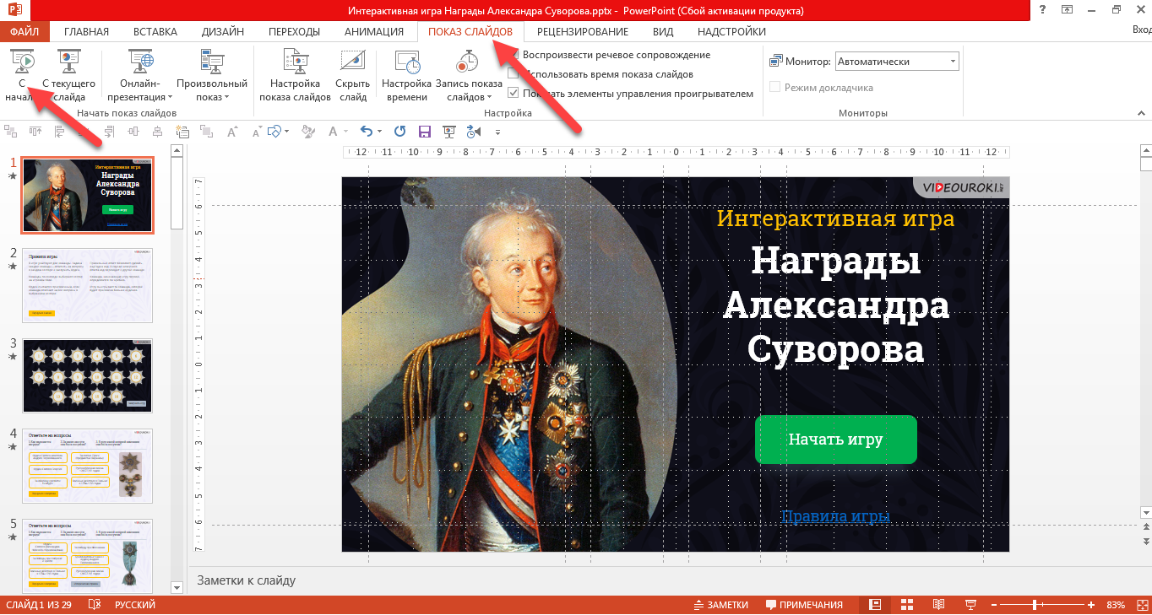Open Настройка показа слайдов settings
The image size is (1152, 615).
tap(295, 74)
